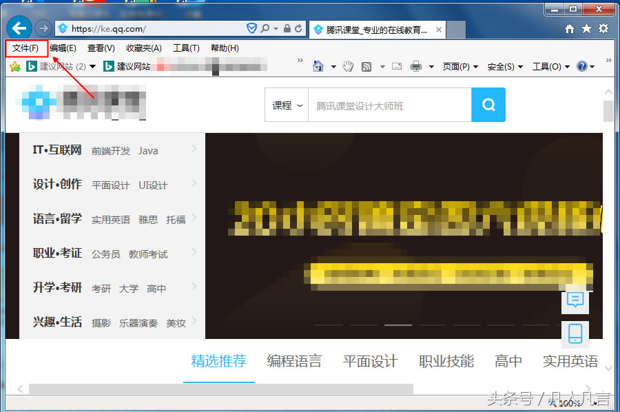Select the Read Mail icon
This screenshot has height=412, width=620.
point(397,65)
